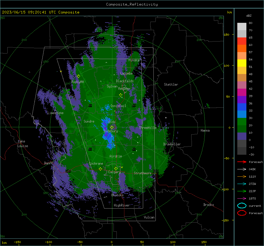Pick the cyan 27ZW arrow legend icon
The width and height of the screenshot is (264, 246).
pos(242,184)
